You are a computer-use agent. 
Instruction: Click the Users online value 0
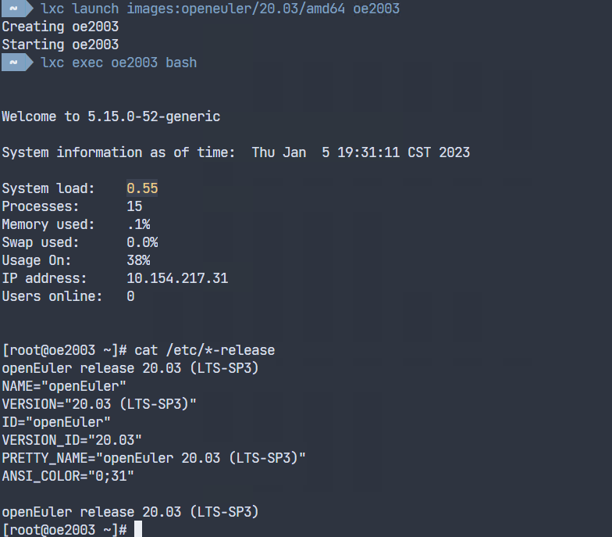(130, 296)
